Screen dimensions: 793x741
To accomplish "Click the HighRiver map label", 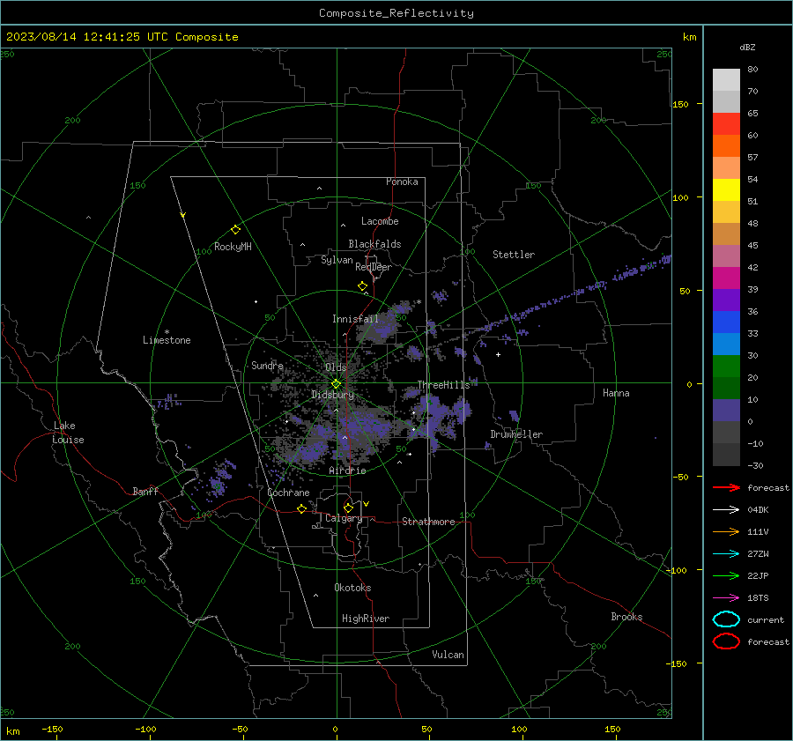I will [366, 619].
